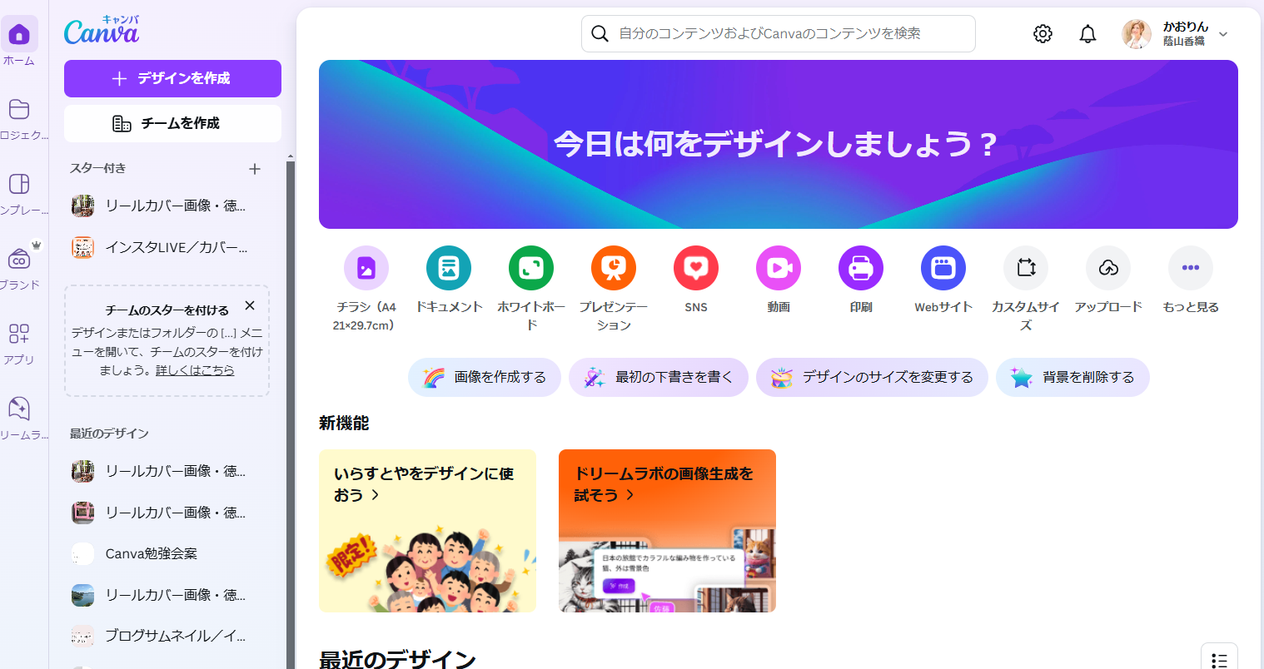
Task: Open the Webサイト icon
Action: (943, 268)
